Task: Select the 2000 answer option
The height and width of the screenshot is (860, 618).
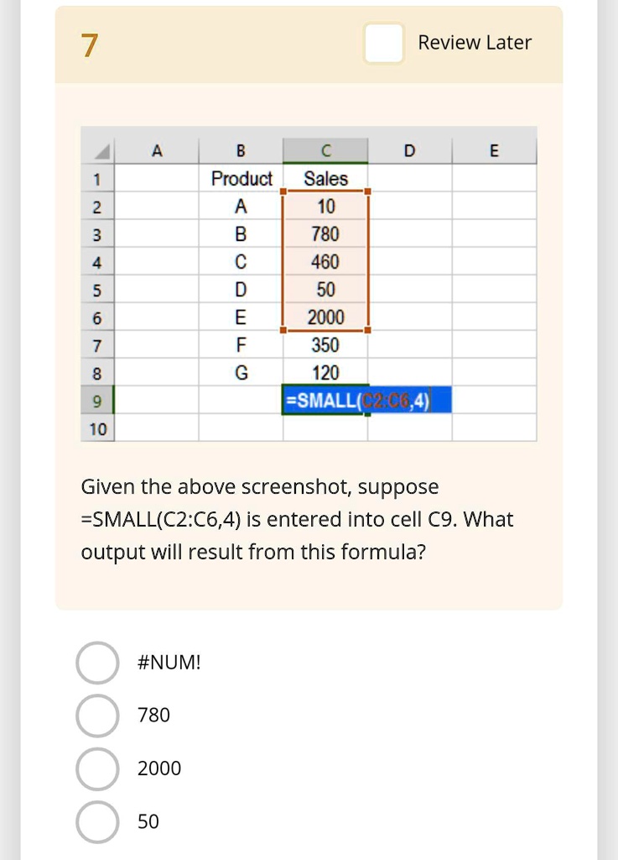Action: (x=97, y=768)
